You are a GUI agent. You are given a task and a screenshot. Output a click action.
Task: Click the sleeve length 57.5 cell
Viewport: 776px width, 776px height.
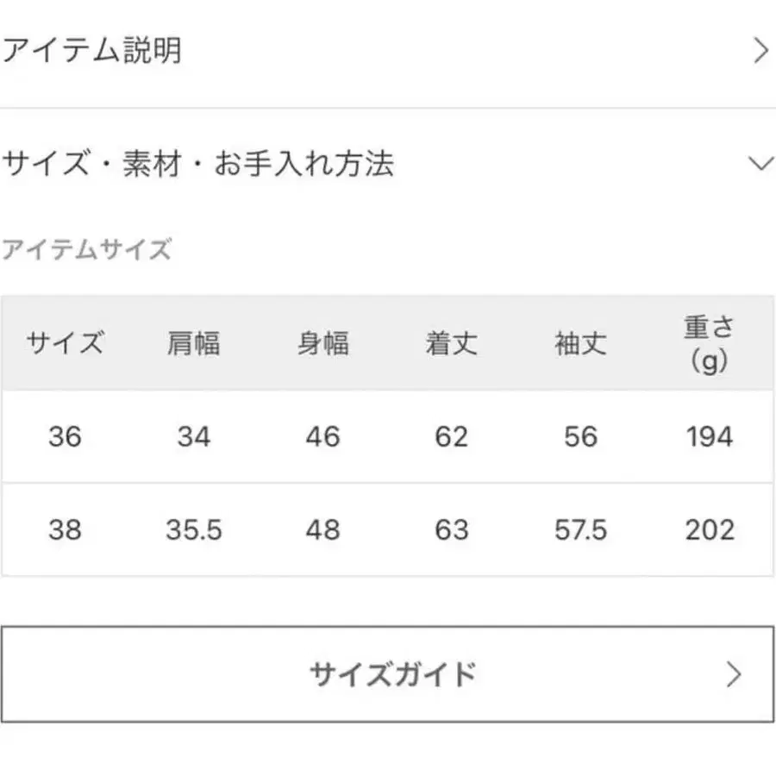[579, 529]
